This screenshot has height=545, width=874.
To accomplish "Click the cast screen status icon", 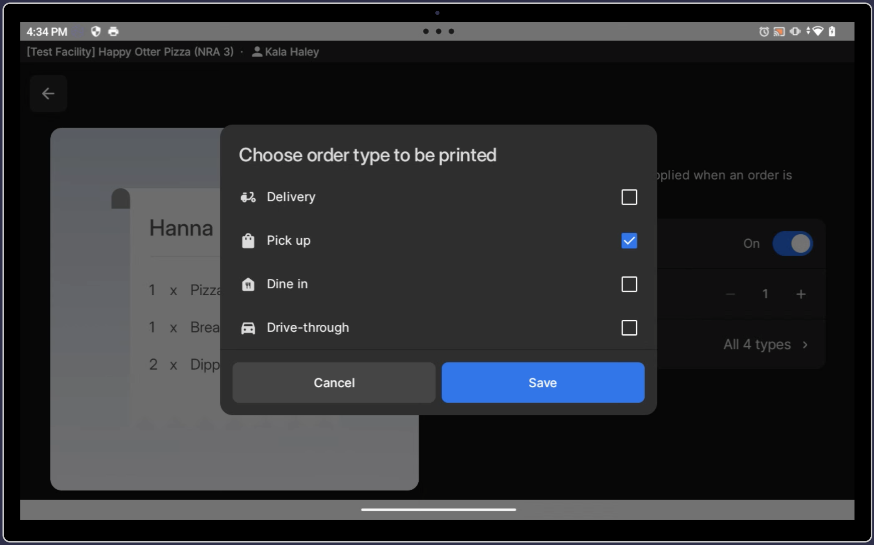I will pyautogui.click(x=779, y=32).
